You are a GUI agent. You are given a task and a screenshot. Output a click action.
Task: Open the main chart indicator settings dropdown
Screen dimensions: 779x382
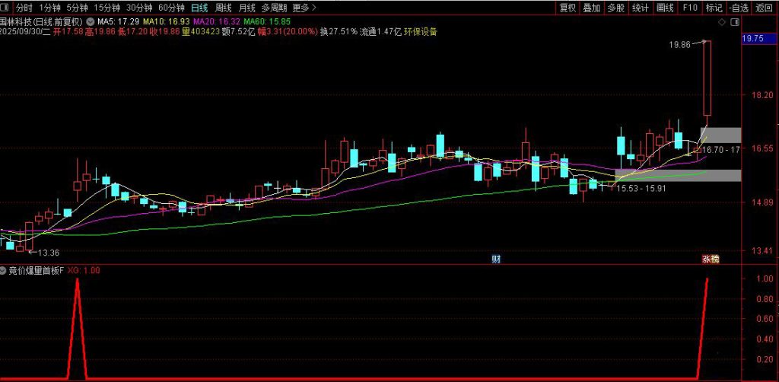[90, 22]
